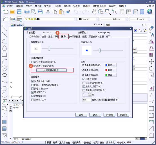Enable 按住并拖动 checkbox
The width and height of the screenshot is (156, 145).
32,89
